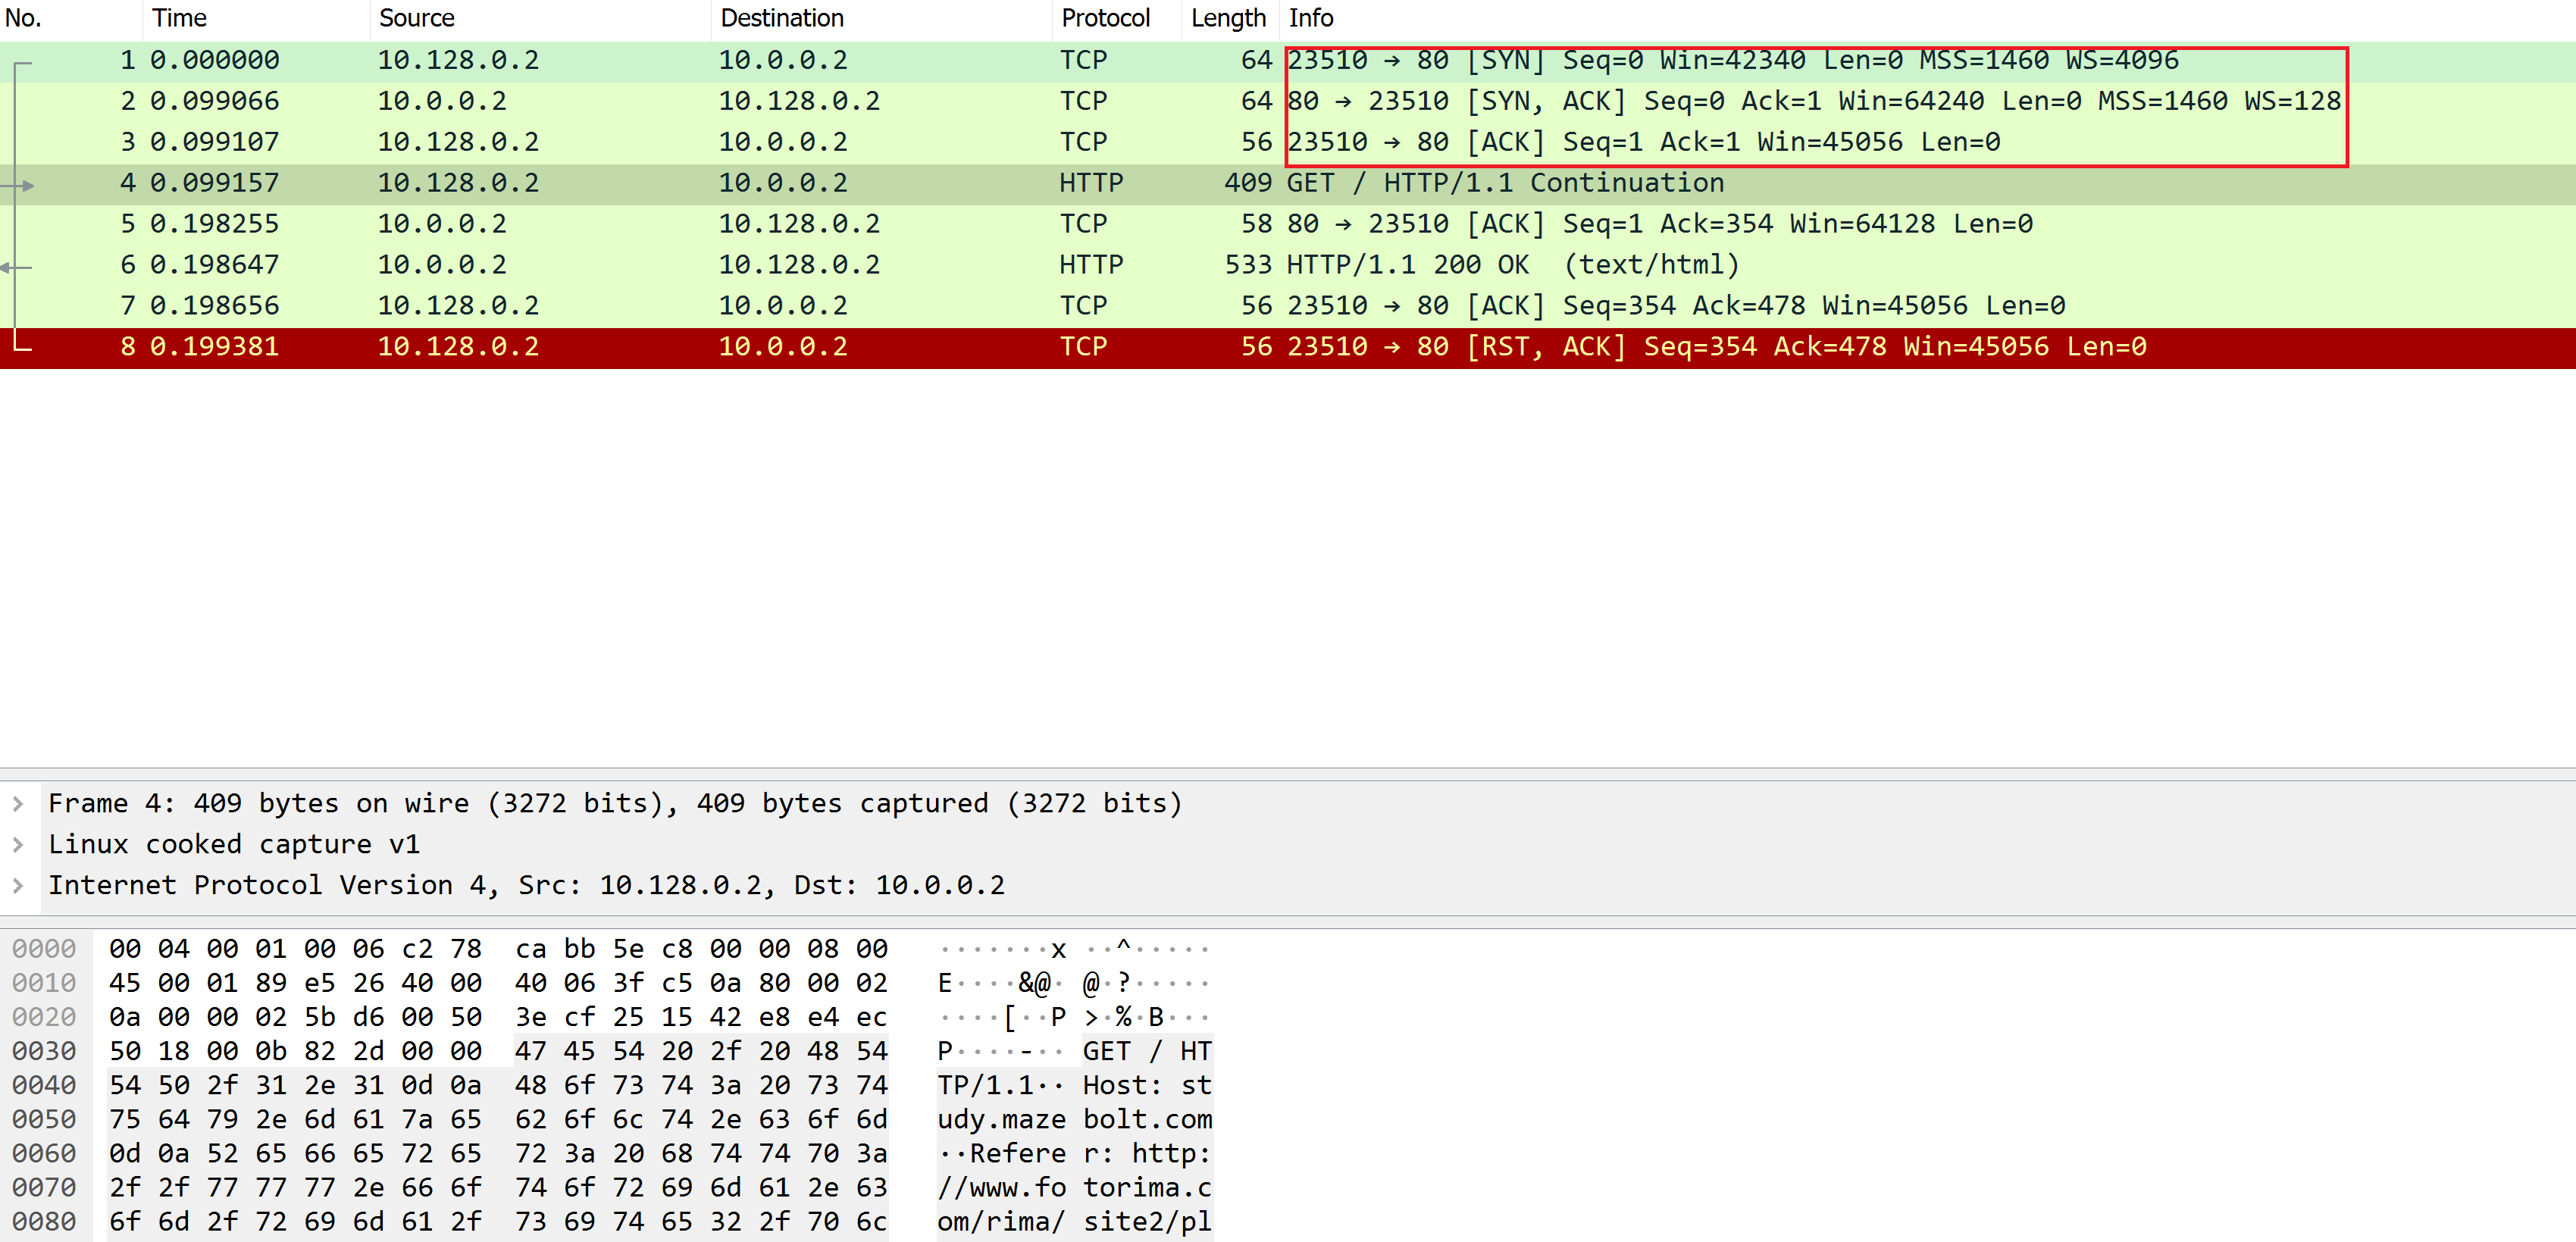Viewport: 2576px width, 1242px height.
Task: Click packet 6 HTTP protocol cell
Action: [1091, 265]
